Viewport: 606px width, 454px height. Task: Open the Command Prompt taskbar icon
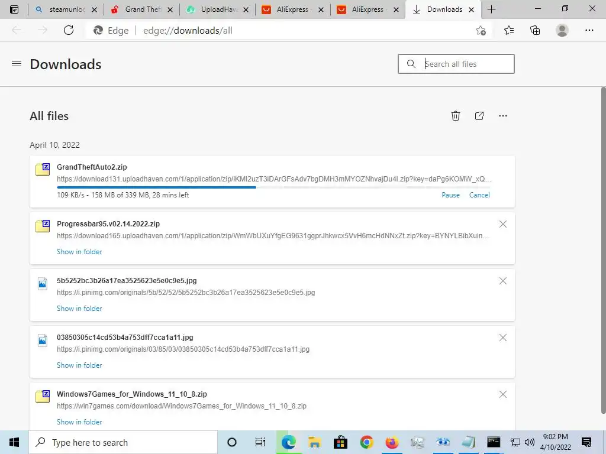tap(494, 442)
